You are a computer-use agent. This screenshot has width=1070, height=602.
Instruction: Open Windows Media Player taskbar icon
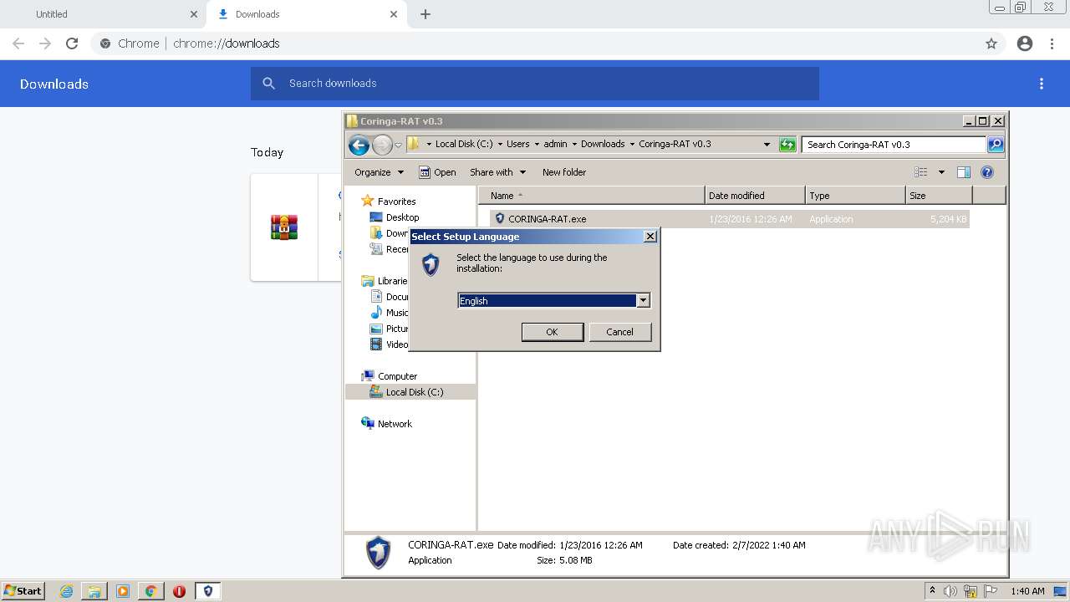pos(123,591)
